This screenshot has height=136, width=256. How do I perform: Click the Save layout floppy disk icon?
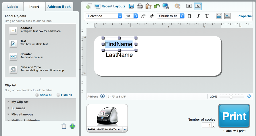131,6
